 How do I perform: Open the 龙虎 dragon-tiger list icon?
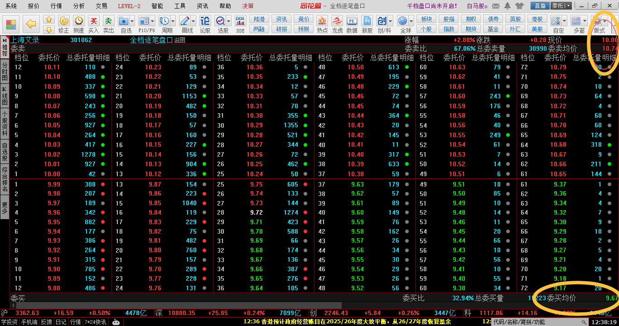point(337,21)
